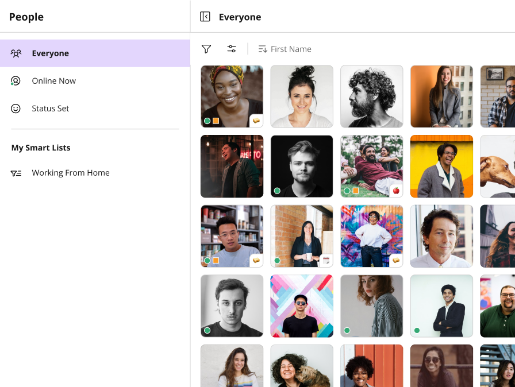Open black-and-white curly bearded man profile
515x387 pixels.
click(x=372, y=96)
